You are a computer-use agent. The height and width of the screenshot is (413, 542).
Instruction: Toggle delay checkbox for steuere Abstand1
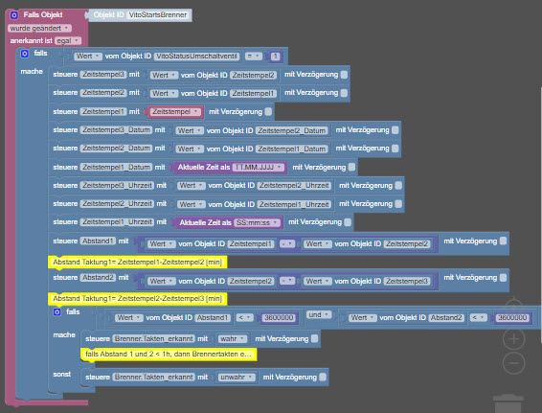tap(503, 241)
